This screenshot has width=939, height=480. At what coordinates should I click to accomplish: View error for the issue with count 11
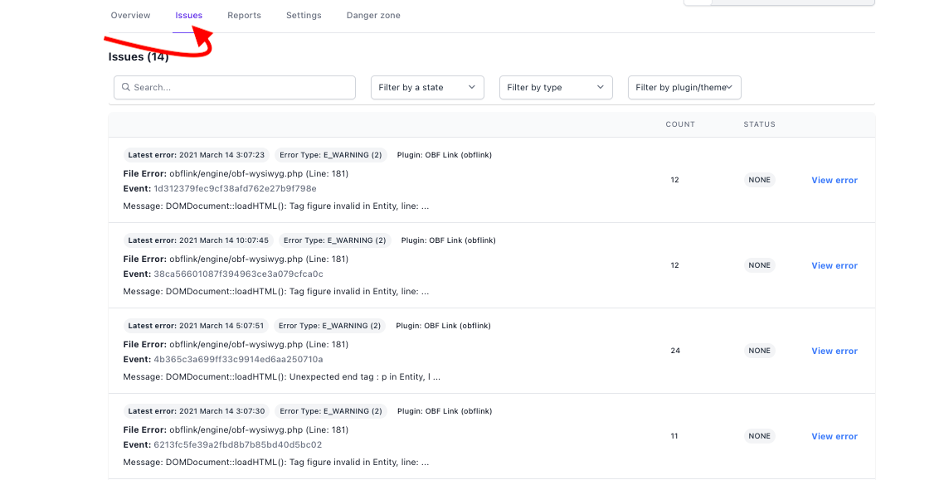pos(834,436)
